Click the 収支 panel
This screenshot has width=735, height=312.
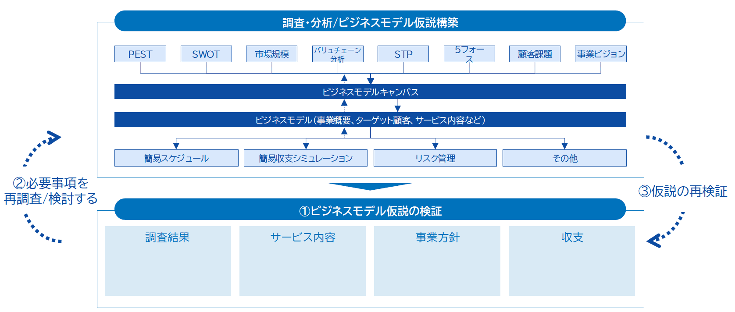pyautogui.click(x=572, y=261)
